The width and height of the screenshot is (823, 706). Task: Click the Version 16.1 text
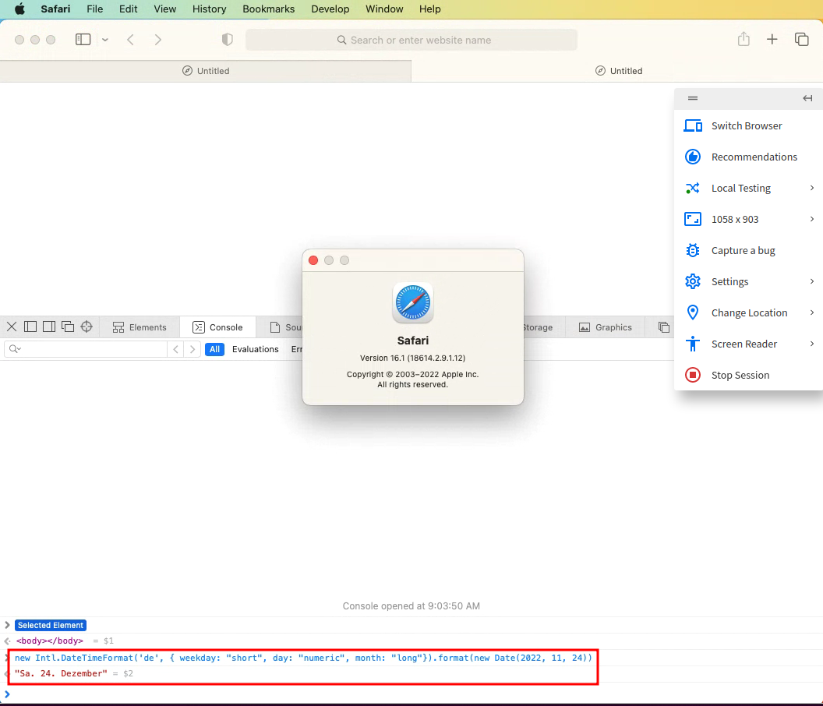coord(412,358)
